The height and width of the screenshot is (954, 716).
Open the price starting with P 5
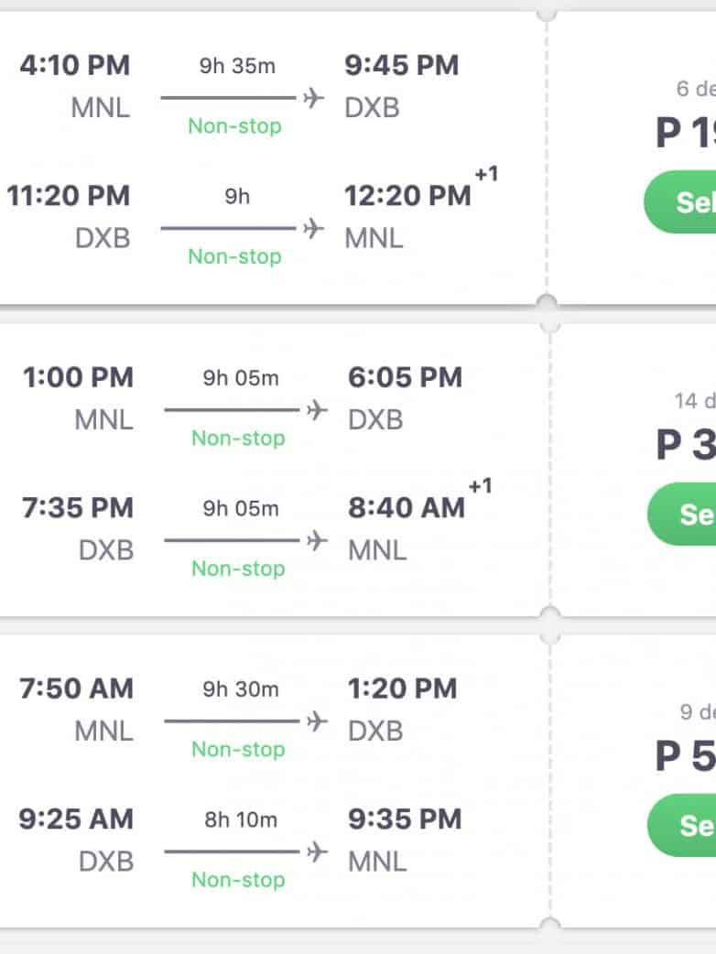tap(687, 757)
